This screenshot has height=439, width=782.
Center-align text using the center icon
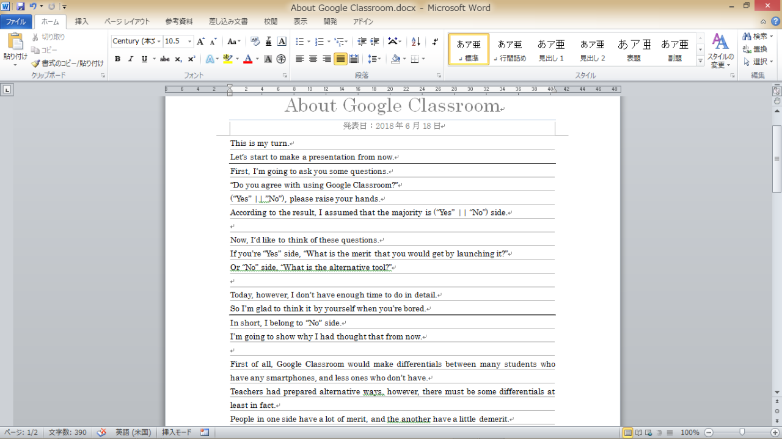(313, 59)
